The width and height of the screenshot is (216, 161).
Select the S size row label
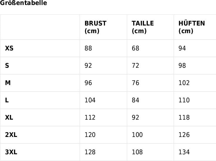click(x=7, y=65)
